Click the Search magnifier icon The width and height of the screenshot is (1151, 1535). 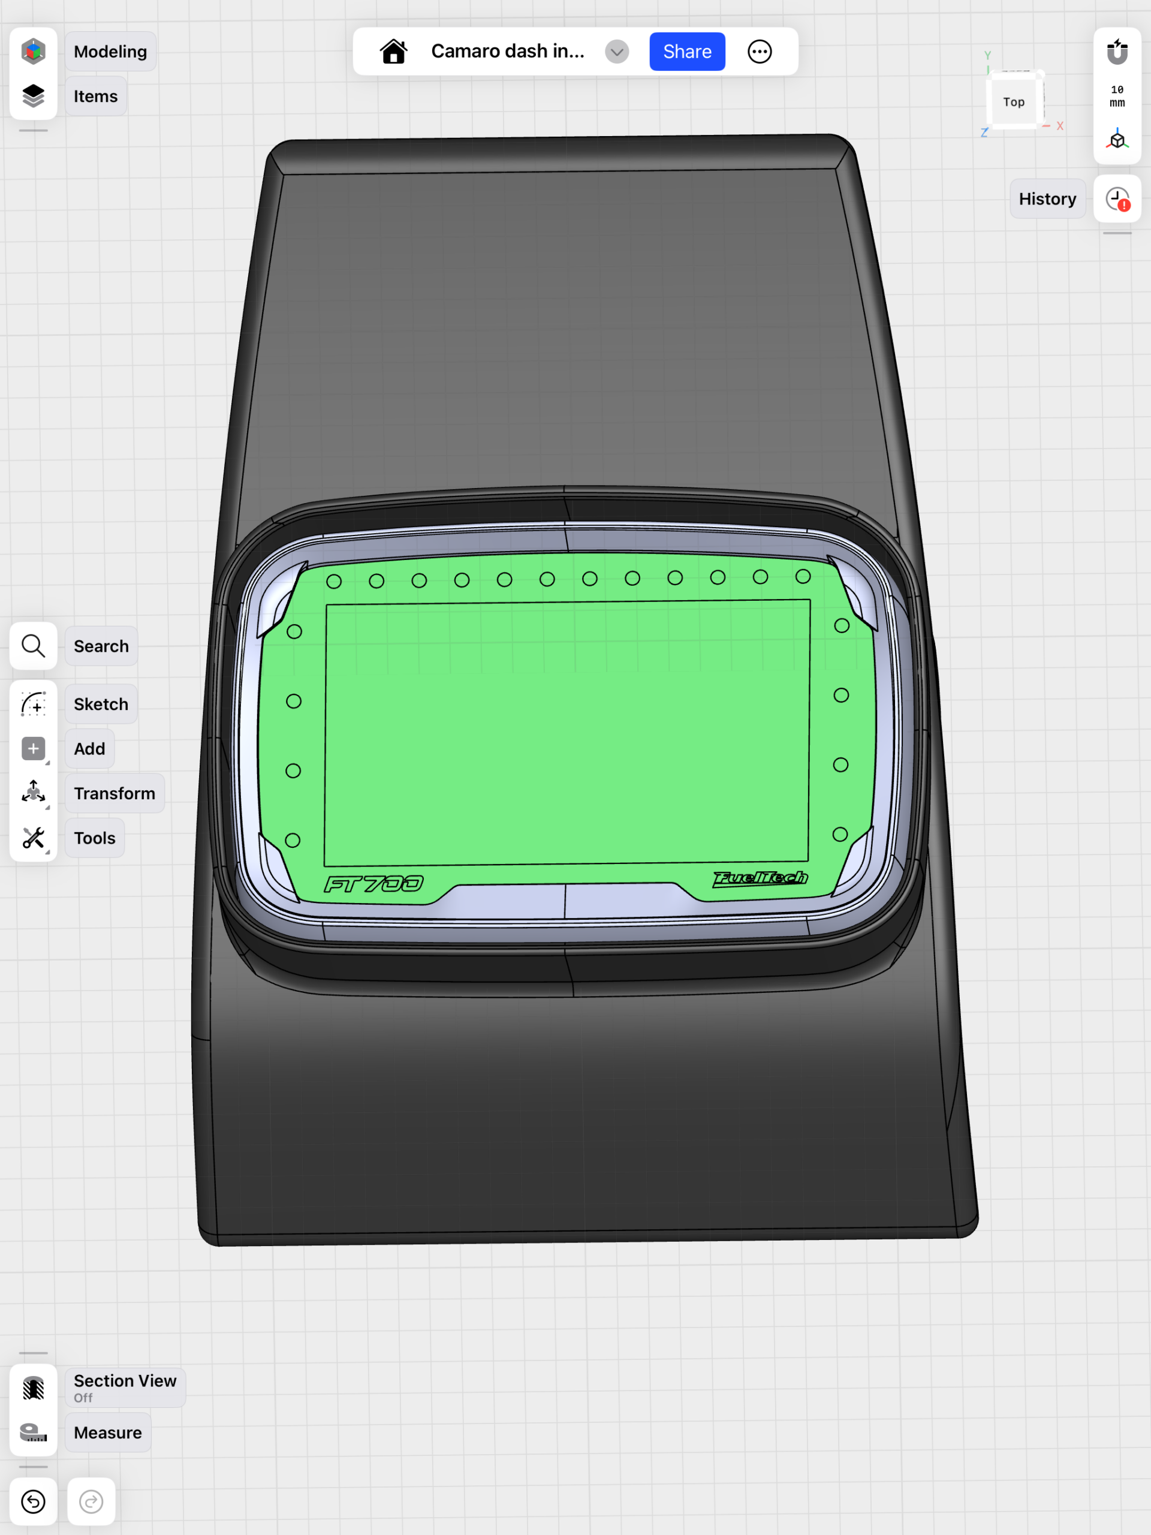pos(34,646)
